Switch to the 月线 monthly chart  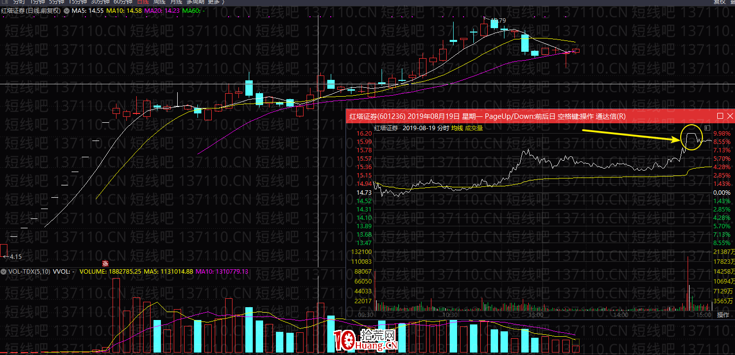tap(176, 2)
